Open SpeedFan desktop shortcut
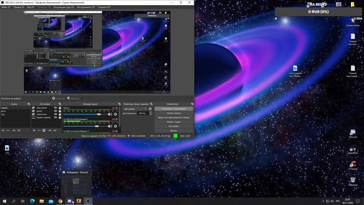Image resolution: width=364 pixels, height=205 pixels. click(353, 150)
